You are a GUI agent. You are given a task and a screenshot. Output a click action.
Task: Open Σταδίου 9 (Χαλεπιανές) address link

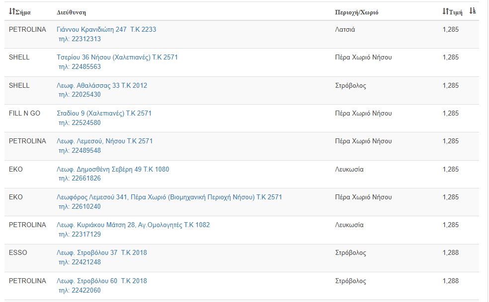(104, 114)
